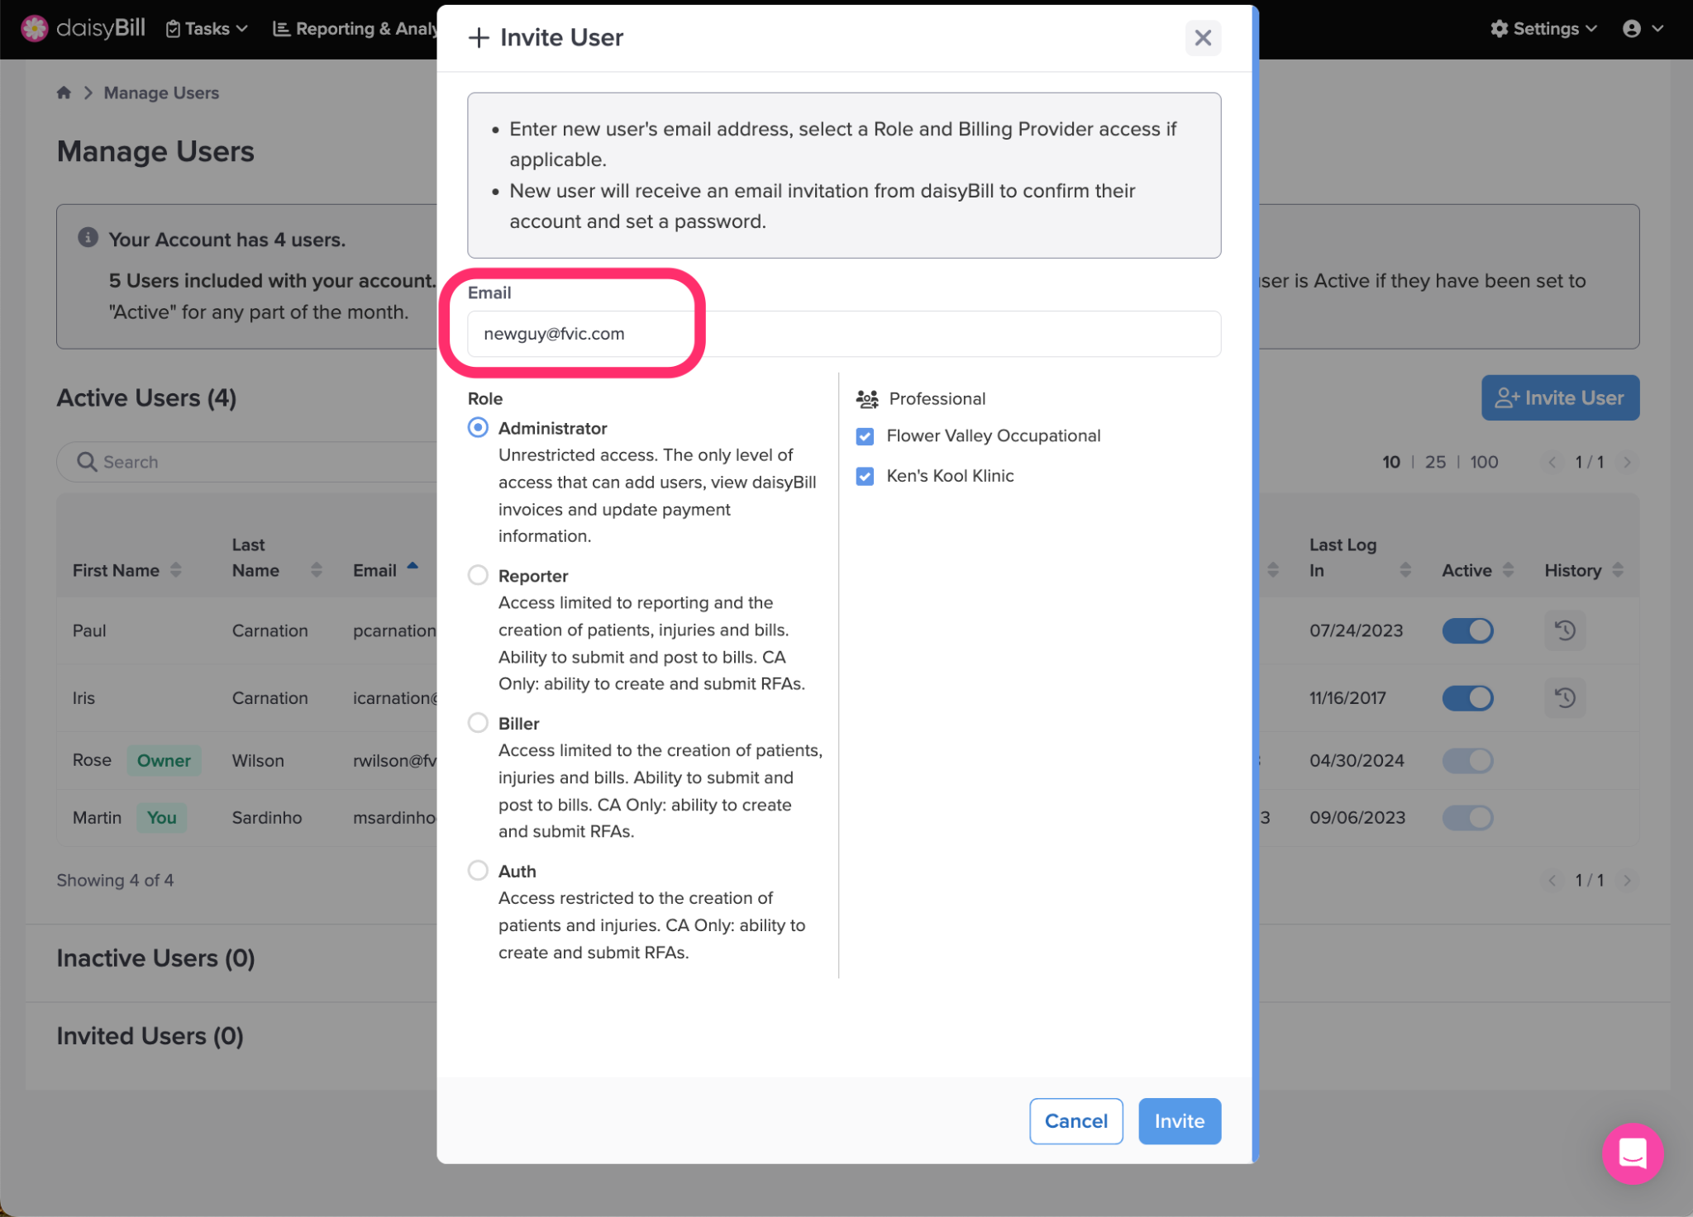Sort by Active column arrows

(1508, 570)
